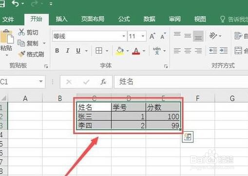The image size is (248, 176).
Task: Click cell containing 100
Action: coord(163,117)
